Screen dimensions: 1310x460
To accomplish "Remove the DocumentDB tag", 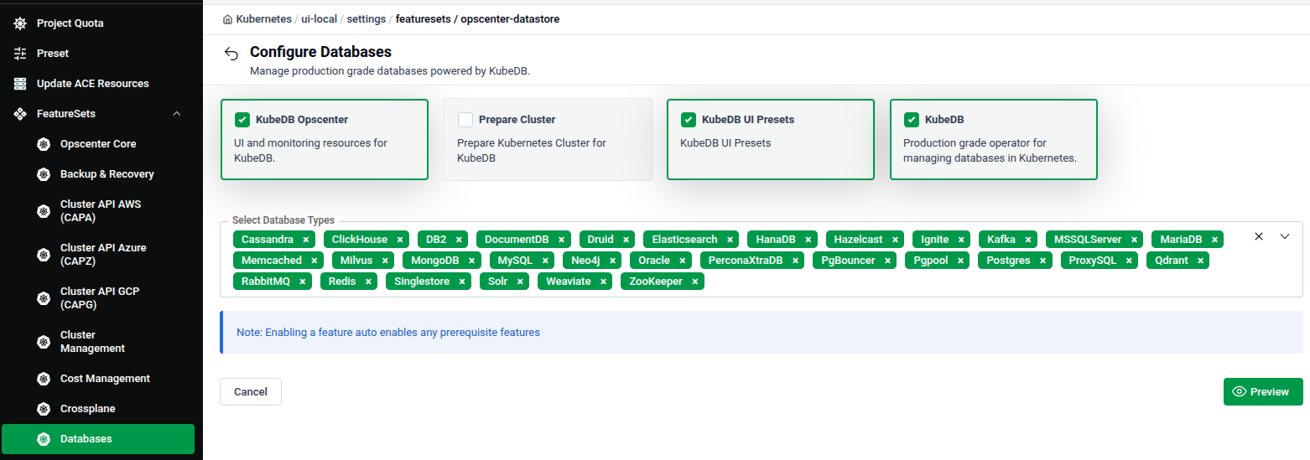I will click(x=562, y=240).
